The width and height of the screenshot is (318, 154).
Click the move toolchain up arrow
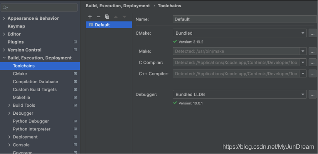(x=116, y=17)
